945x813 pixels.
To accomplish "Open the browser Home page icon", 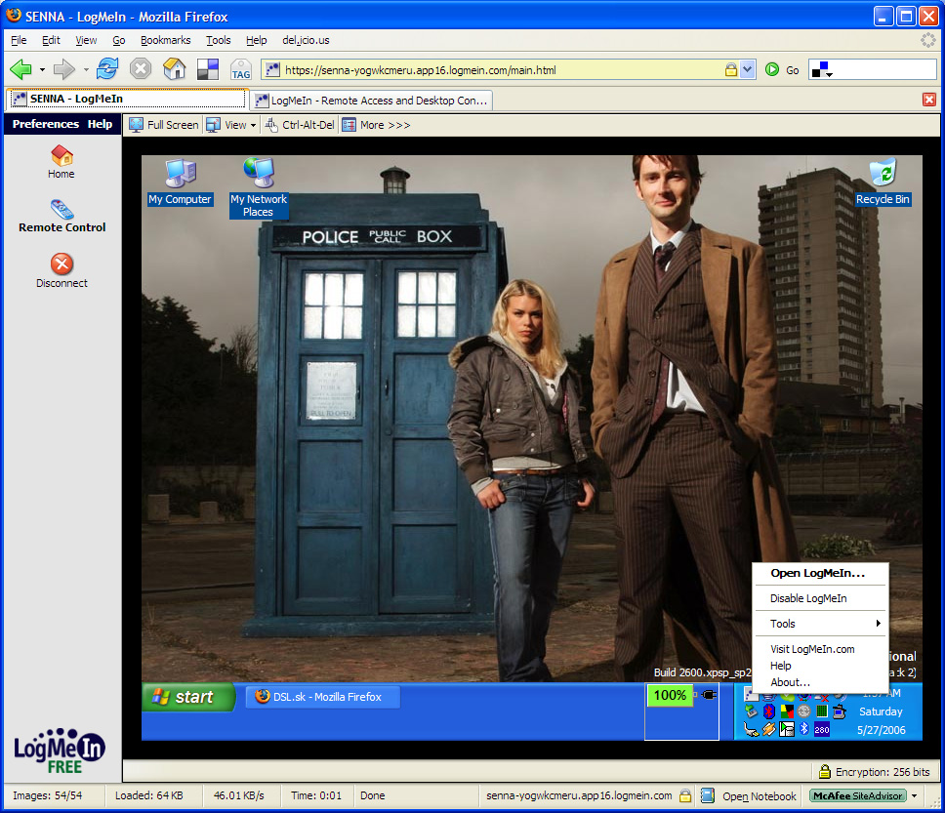I will (174, 68).
